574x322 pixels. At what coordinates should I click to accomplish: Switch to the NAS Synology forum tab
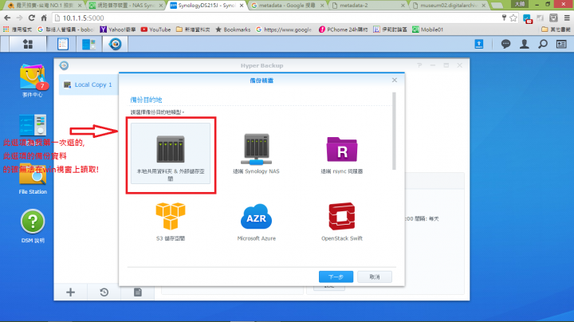coord(126,6)
